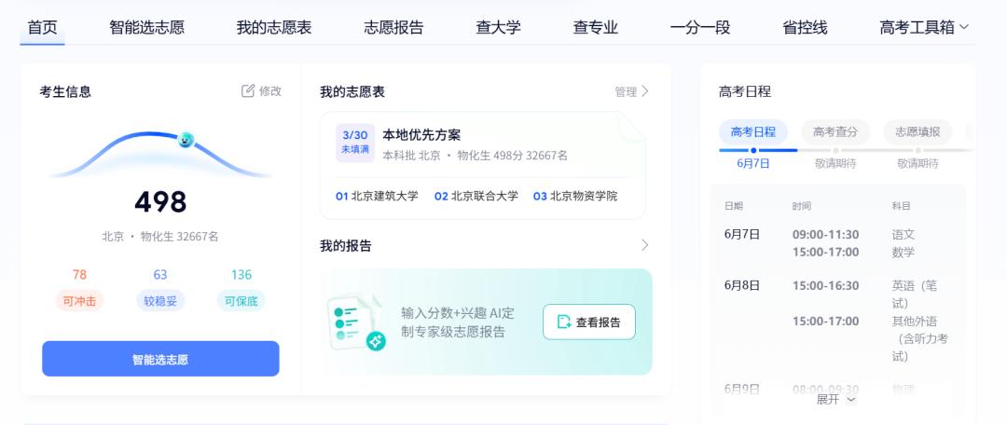Screen dimensions: 1007x425
Task: Select the 高考查分 schedule pill
Action: coord(835,131)
